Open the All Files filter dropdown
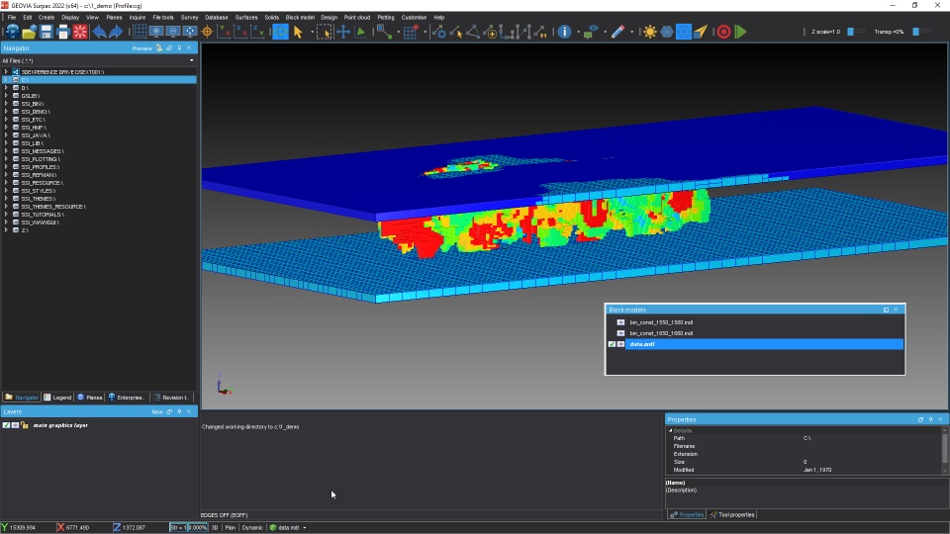This screenshot has width=950, height=534. click(191, 60)
